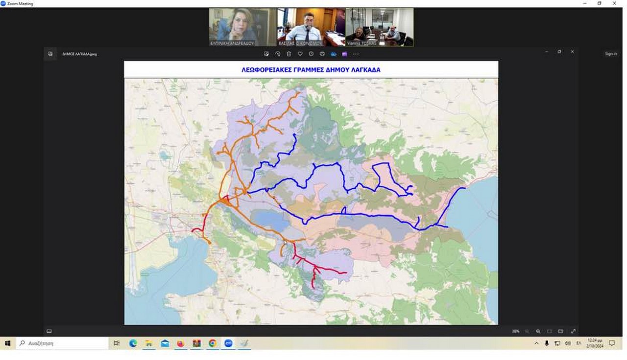Delete the photo with the trash icon
This screenshot has width=627, height=360.
coord(289,54)
